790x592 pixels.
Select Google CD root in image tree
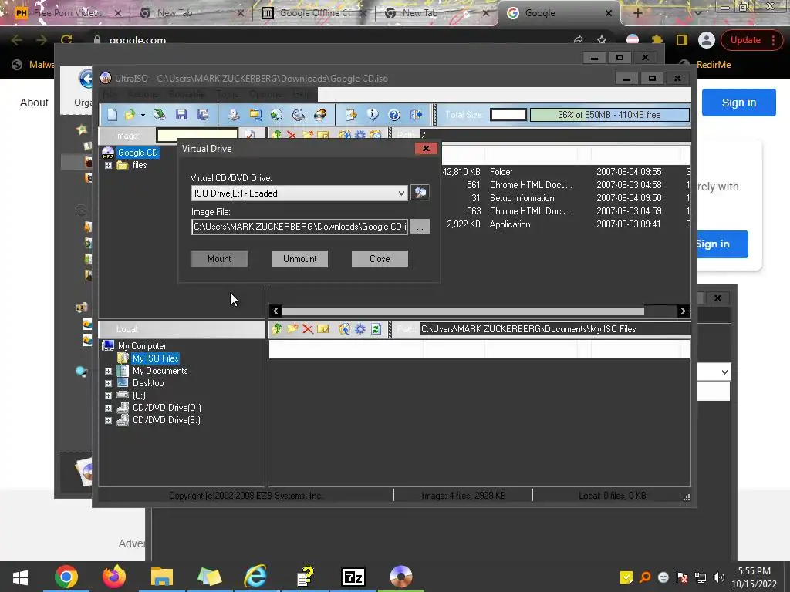(x=137, y=153)
